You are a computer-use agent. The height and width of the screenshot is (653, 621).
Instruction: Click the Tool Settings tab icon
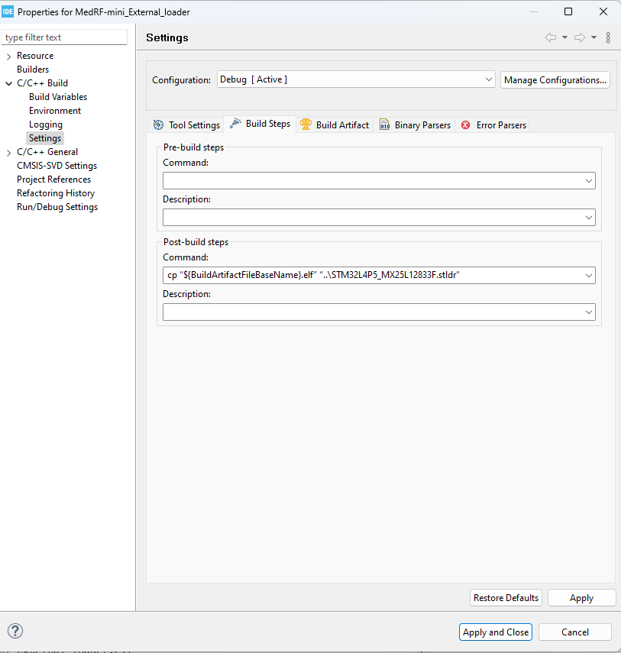point(158,125)
